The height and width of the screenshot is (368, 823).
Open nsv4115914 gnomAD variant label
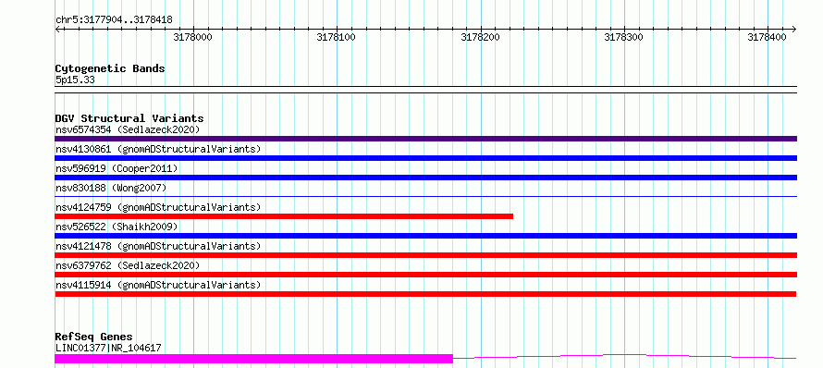click(158, 285)
